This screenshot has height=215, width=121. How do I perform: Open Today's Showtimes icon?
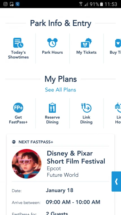point(18,43)
